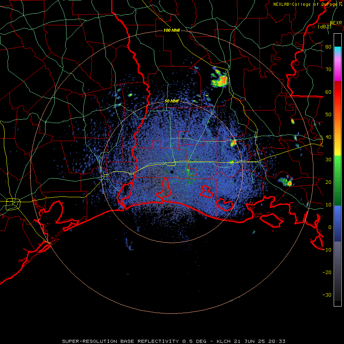Click the 100 NMI range ring label
This screenshot has width=344, height=344.
(x=172, y=30)
